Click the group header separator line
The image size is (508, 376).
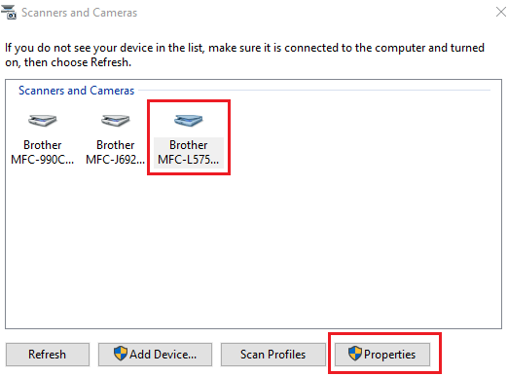click(x=314, y=91)
